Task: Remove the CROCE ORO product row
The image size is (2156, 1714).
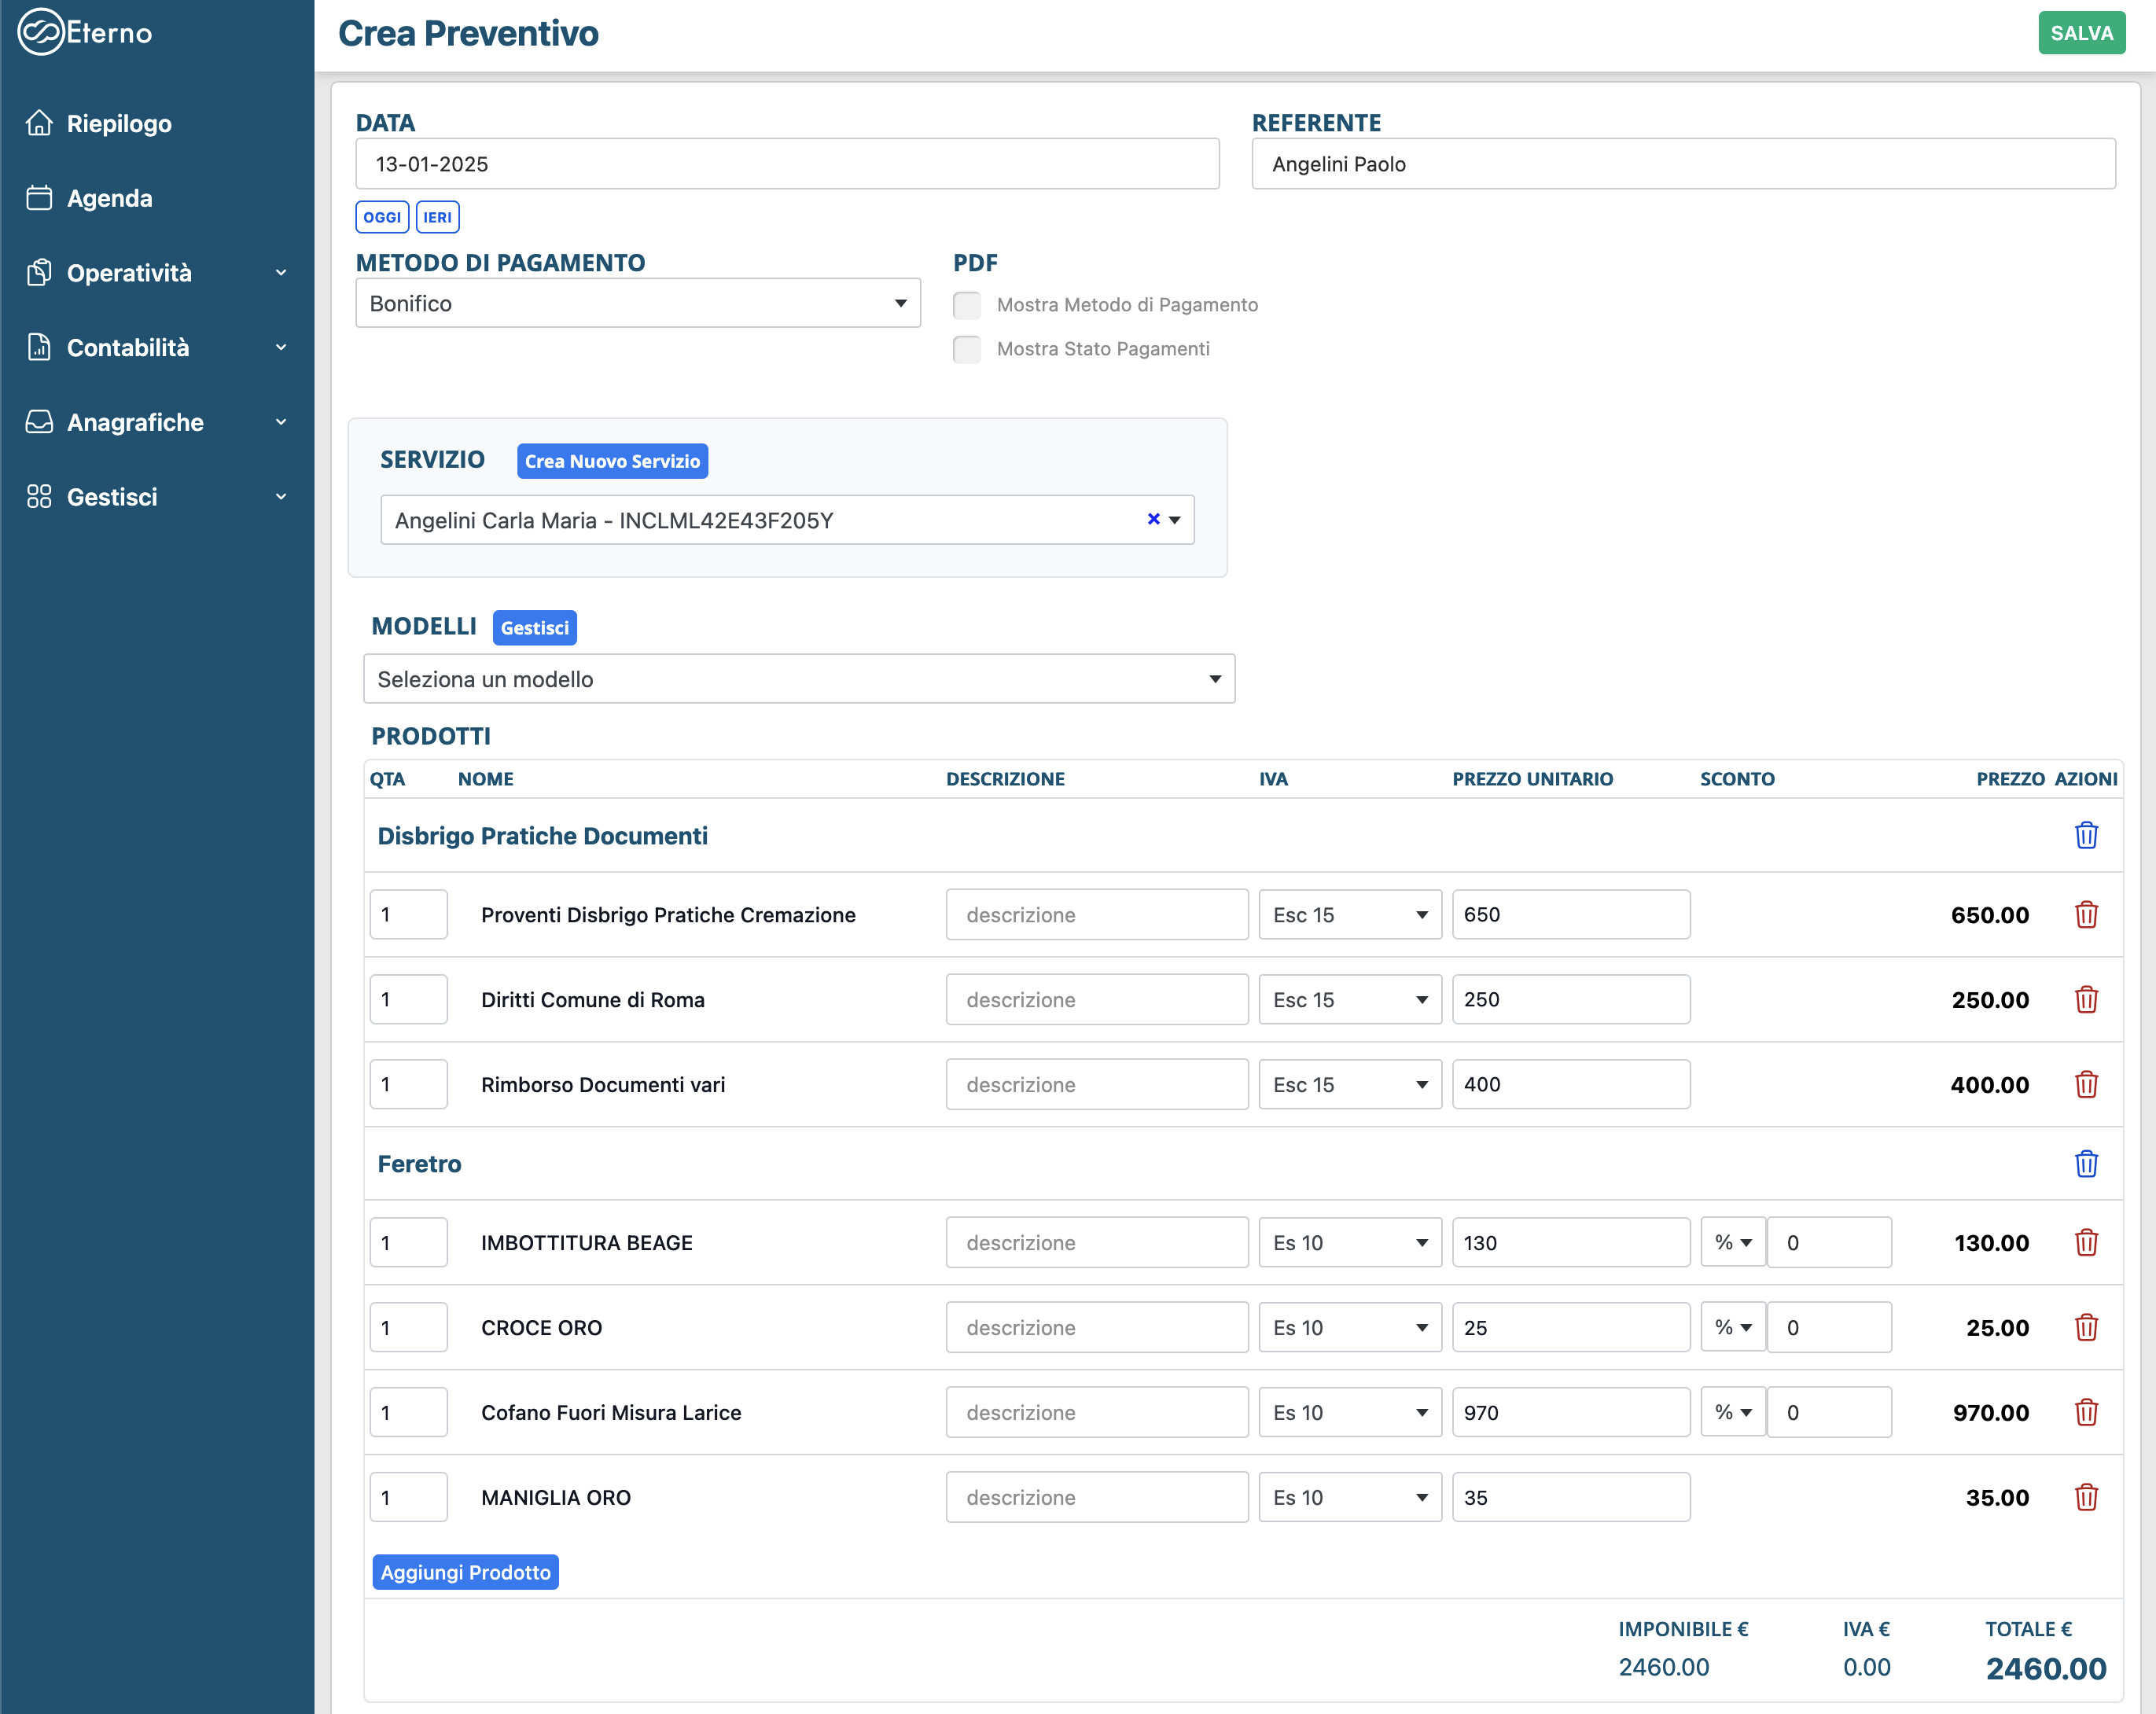Action: [x=2085, y=1327]
